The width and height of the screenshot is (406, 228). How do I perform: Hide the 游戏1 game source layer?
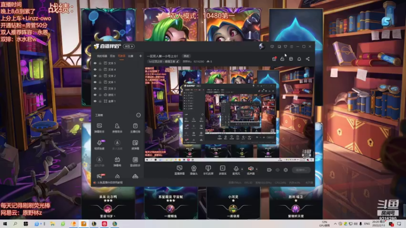(95, 95)
